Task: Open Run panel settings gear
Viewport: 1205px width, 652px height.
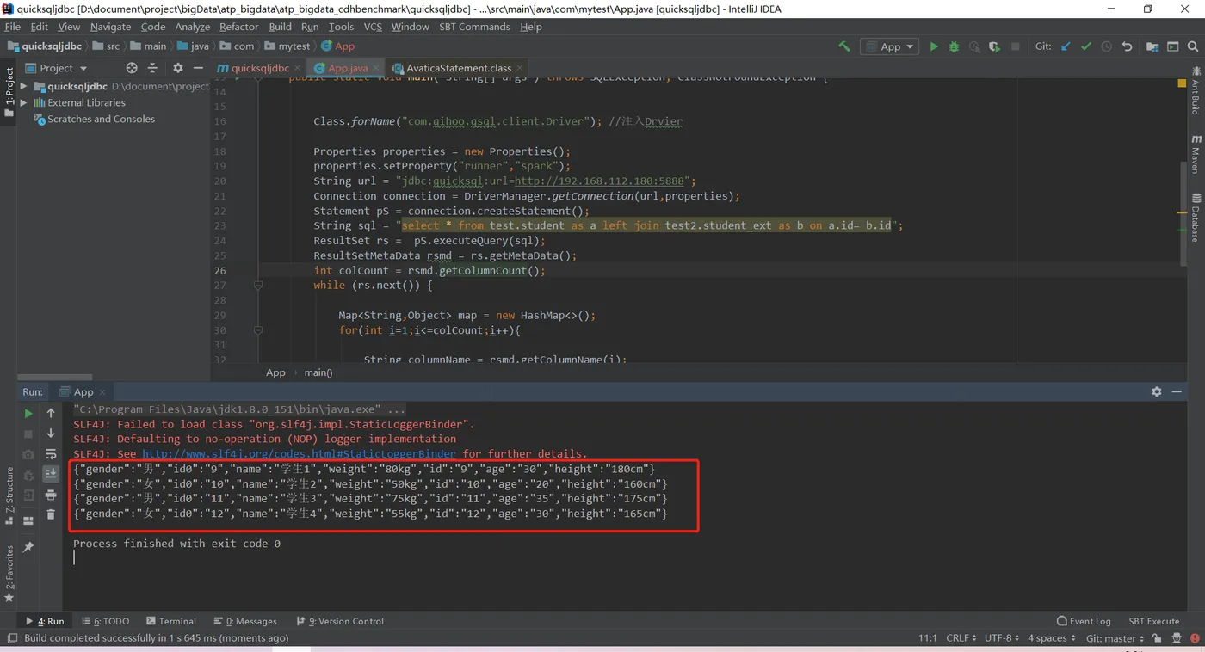Action: [1156, 391]
